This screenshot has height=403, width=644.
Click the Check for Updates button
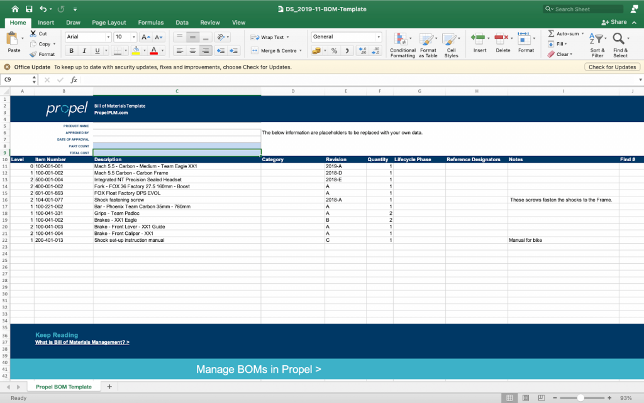tap(612, 67)
